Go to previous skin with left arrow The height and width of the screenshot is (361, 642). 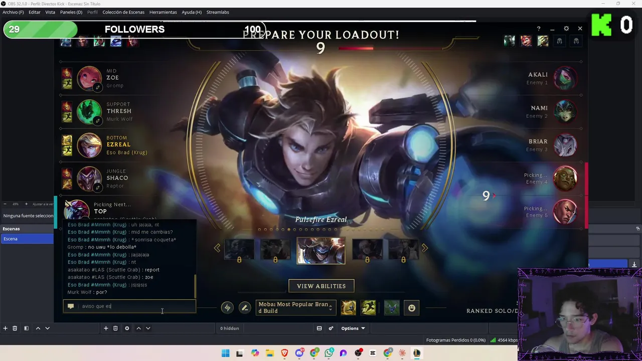(217, 248)
